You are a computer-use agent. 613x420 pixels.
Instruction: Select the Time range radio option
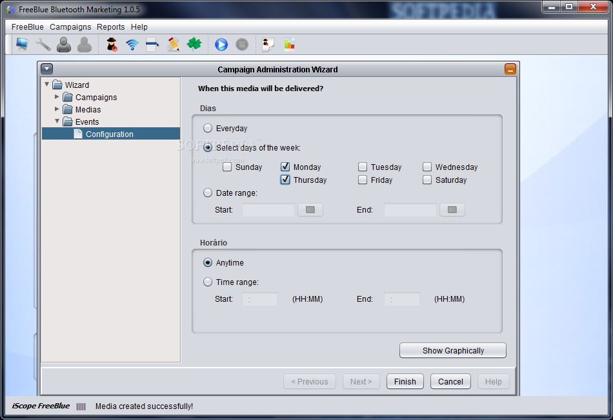coord(208,282)
